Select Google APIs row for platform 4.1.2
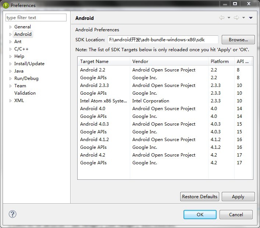 [165, 147]
